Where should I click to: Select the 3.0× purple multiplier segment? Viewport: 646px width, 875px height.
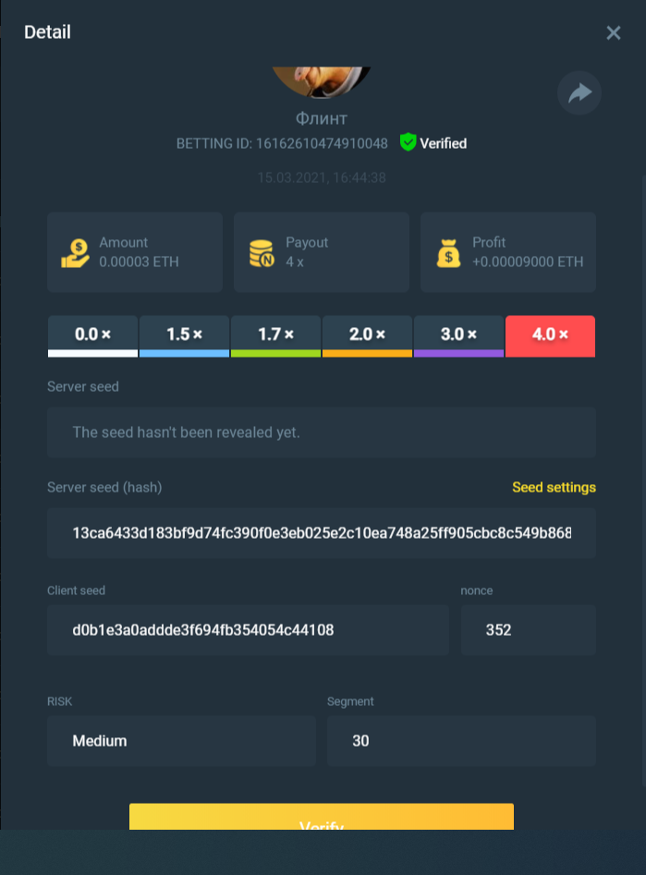pos(458,335)
